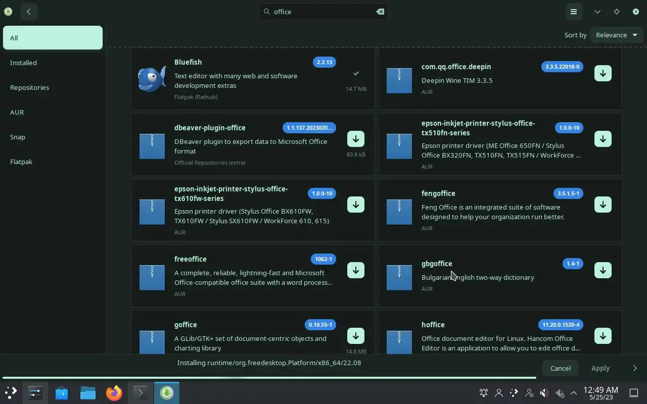Go back using the header arrow
The width and height of the screenshot is (647, 404).
pyautogui.click(x=29, y=12)
